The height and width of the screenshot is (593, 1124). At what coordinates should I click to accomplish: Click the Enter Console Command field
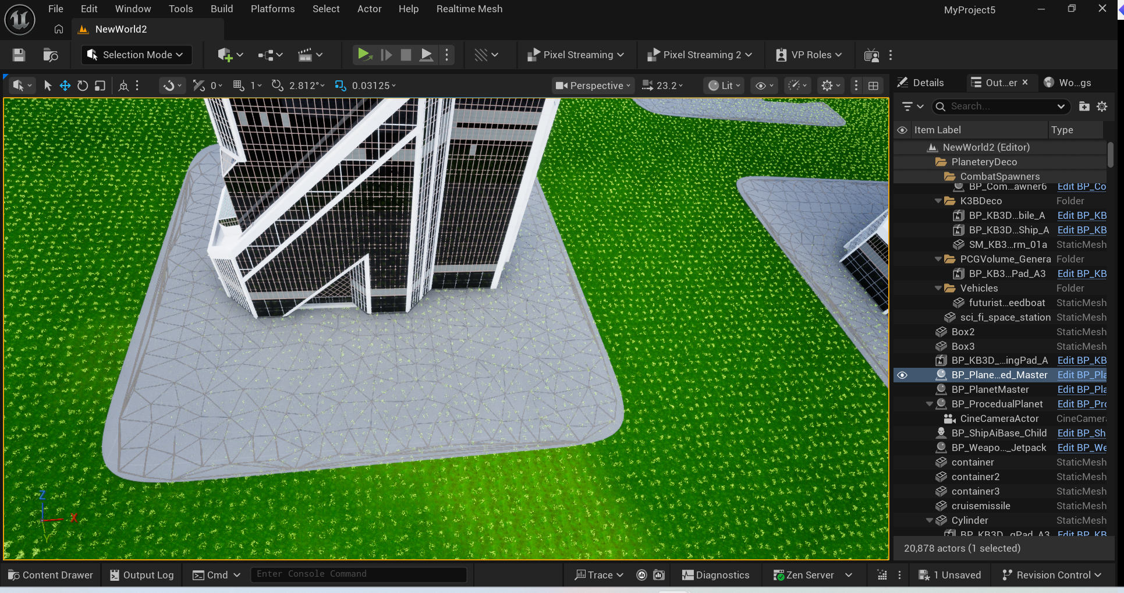tap(358, 574)
